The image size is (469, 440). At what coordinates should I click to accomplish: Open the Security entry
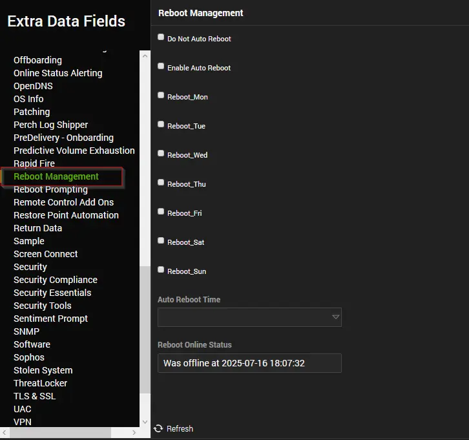tap(30, 267)
